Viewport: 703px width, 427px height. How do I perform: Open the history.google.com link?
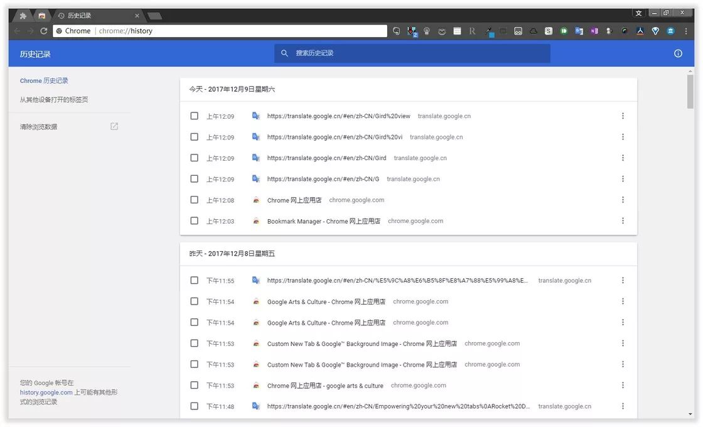coord(46,392)
